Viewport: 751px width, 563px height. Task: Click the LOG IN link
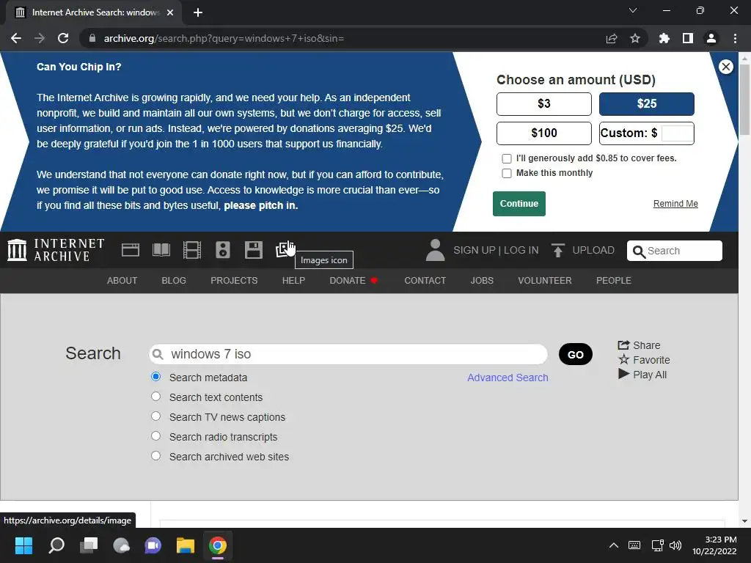521,251
